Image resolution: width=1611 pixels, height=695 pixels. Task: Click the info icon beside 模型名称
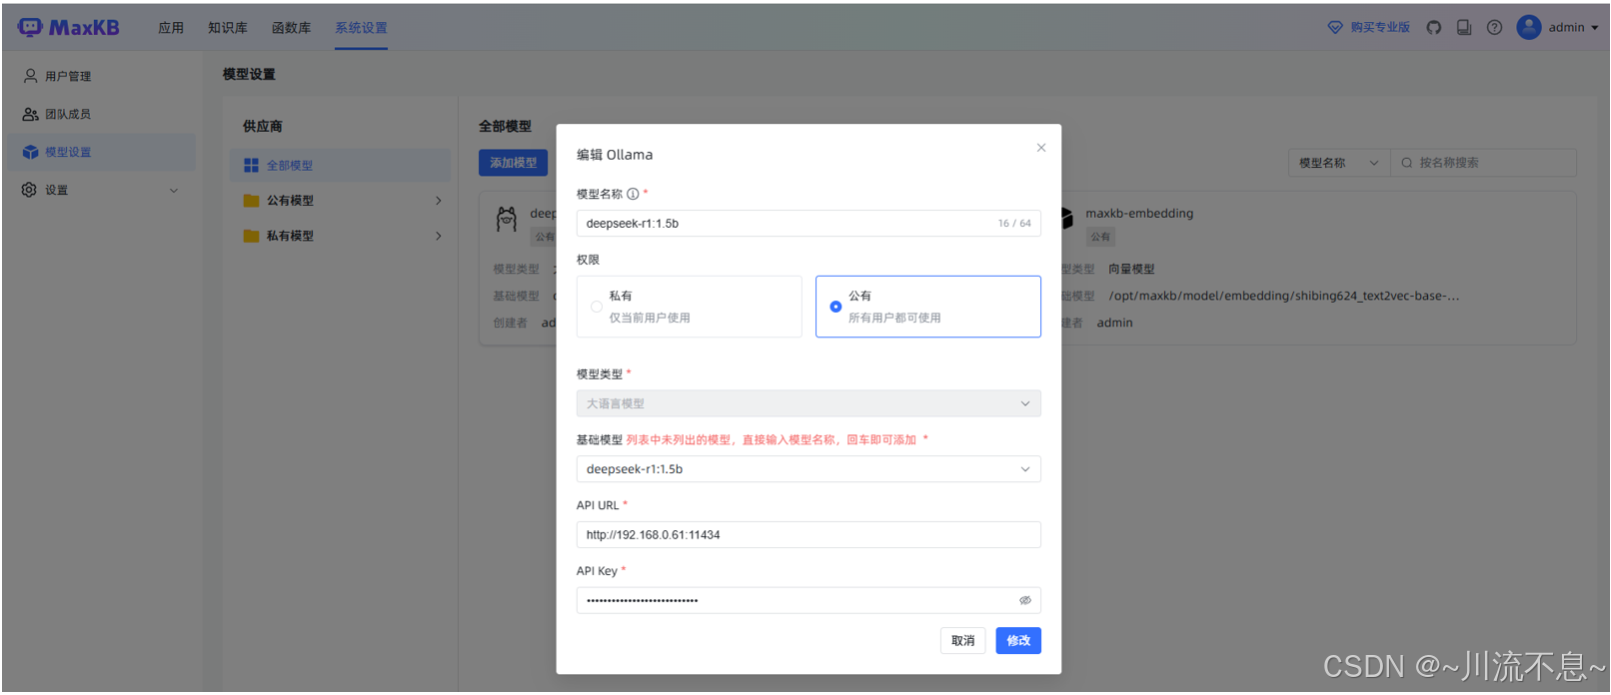633,194
